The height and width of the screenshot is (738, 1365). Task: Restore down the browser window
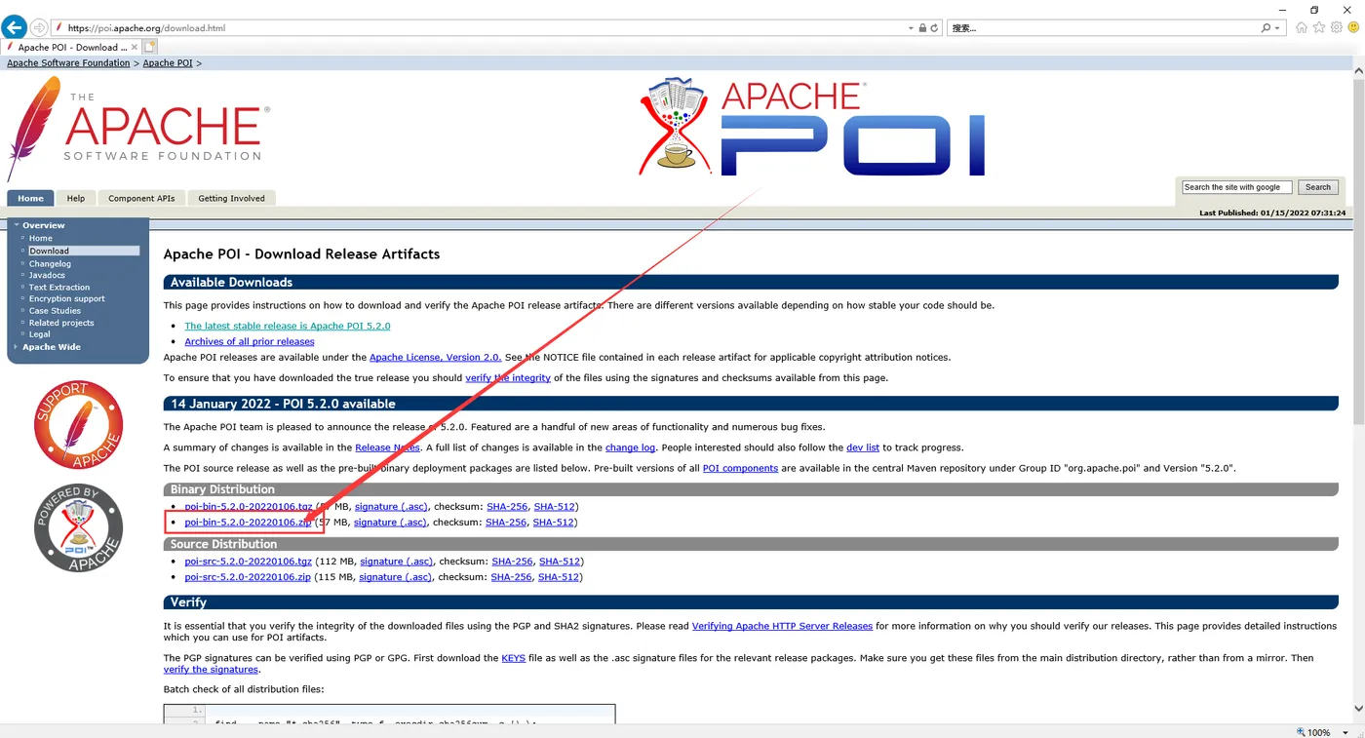pos(1313,9)
